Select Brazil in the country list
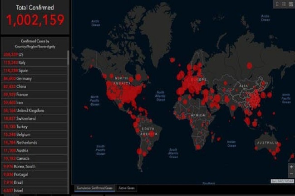295x196 pixels. pyautogui.click(x=27, y=182)
